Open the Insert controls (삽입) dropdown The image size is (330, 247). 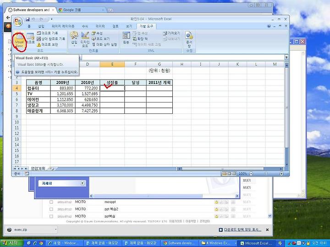(x=74, y=39)
